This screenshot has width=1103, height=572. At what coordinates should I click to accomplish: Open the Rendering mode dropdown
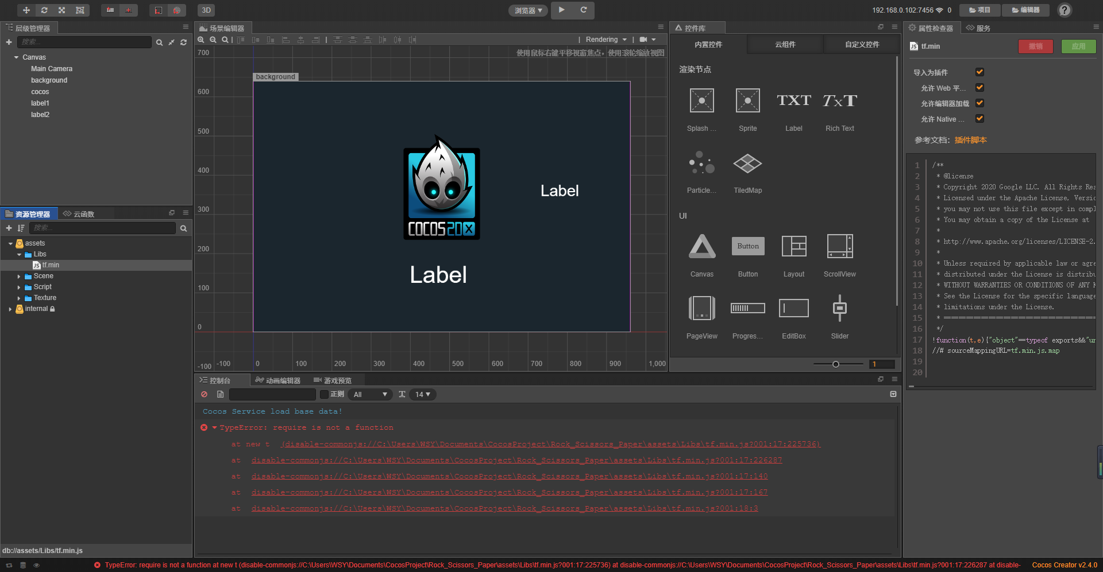click(x=606, y=40)
